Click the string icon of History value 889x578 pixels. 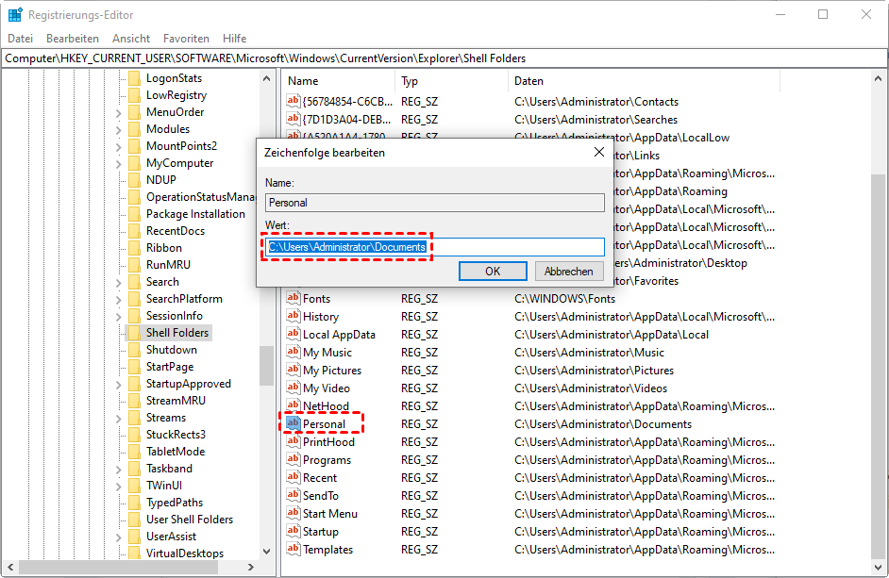coord(294,316)
